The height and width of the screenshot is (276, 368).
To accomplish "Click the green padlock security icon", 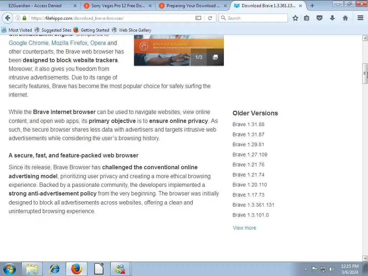I will click(x=24, y=18).
